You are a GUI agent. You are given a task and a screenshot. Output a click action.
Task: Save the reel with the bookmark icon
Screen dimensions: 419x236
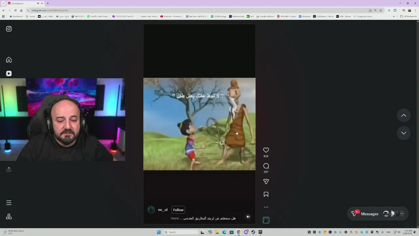pyautogui.click(x=266, y=194)
